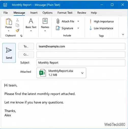Click the Paste clipboard icon
128x129 pixels.
9,21
